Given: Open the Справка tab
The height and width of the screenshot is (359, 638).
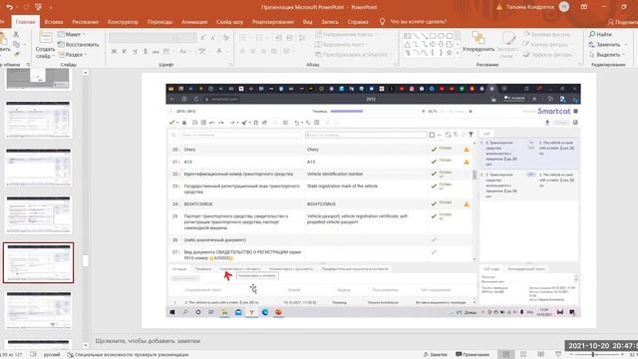Looking at the screenshot, I should tap(358, 22).
